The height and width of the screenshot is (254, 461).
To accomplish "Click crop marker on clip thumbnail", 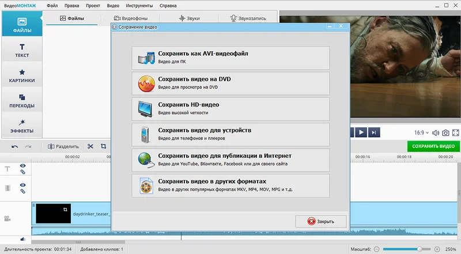I will [65, 209].
